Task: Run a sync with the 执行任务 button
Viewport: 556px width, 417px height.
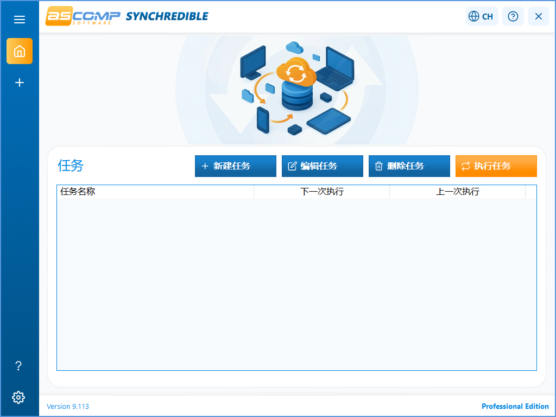Action: (496, 166)
